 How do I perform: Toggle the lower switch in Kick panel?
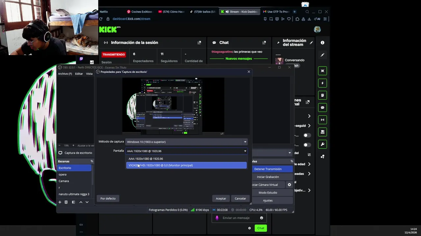coord(307,145)
